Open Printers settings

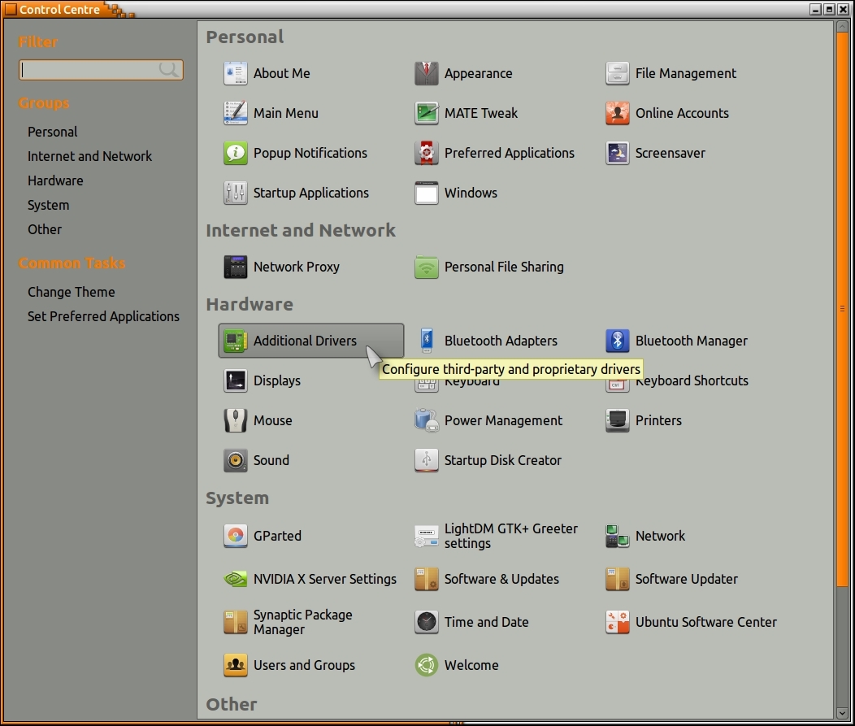(x=644, y=420)
